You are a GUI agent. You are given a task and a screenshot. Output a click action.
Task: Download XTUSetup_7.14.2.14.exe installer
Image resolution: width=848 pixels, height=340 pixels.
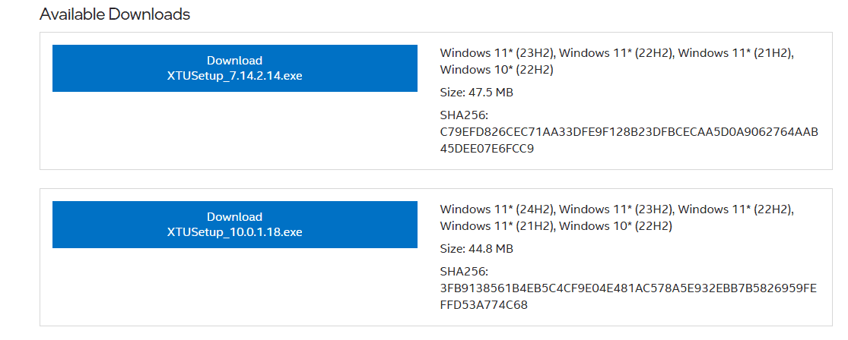235,68
